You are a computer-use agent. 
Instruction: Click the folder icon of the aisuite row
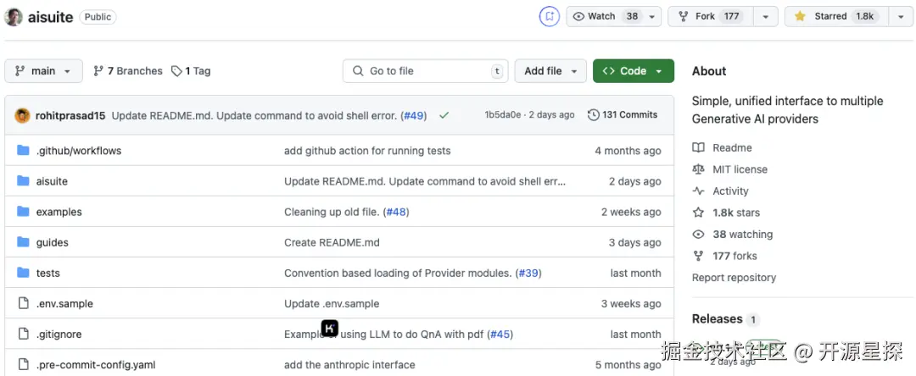pos(23,181)
